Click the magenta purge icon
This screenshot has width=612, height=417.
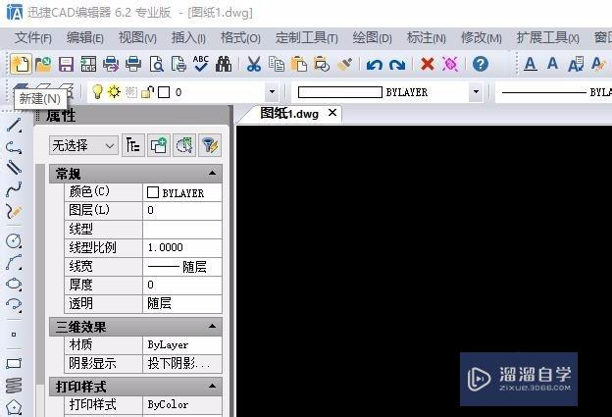pos(449,64)
